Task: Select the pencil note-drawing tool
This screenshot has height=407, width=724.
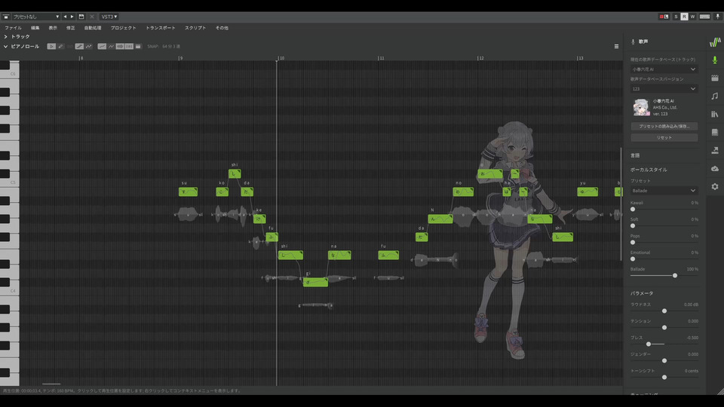Action: pos(60,46)
